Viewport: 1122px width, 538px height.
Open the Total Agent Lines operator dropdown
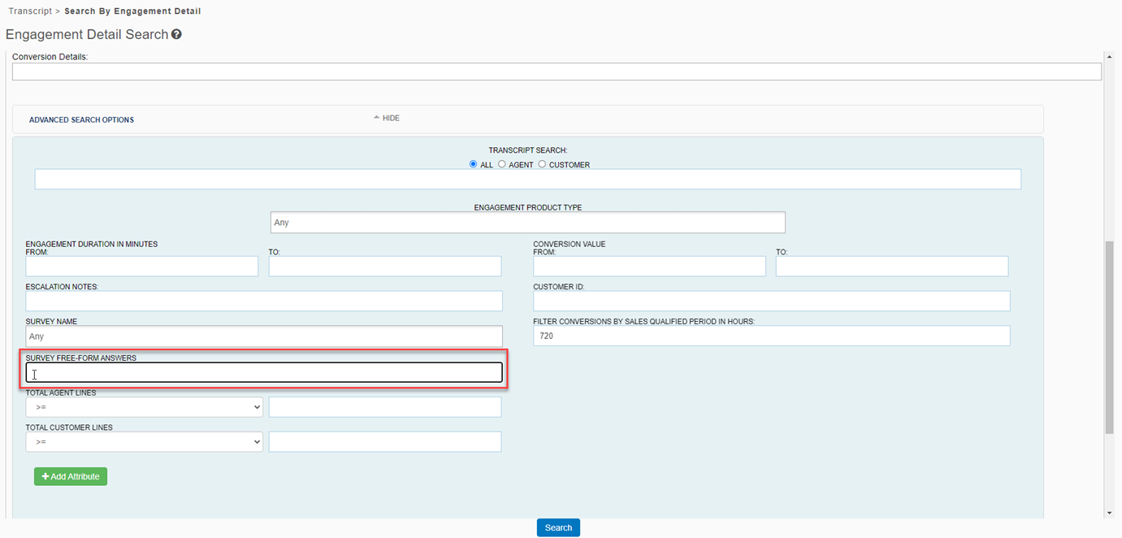coord(144,407)
